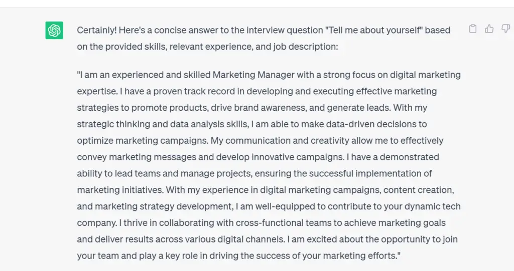Click the words "Marketing Manager" in the answer
Image resolution: width=514 pixels, height=271 pixels.
point(253,75)
